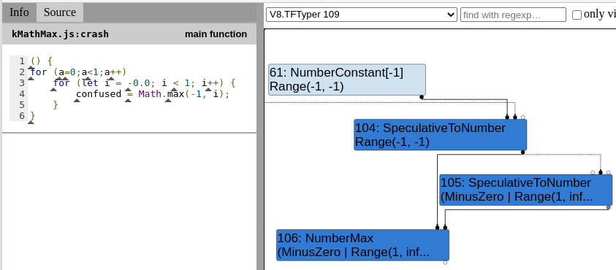This screenshot has width=616, height=270.
Task: Switch to the Info tab
Action: (19, 12)
